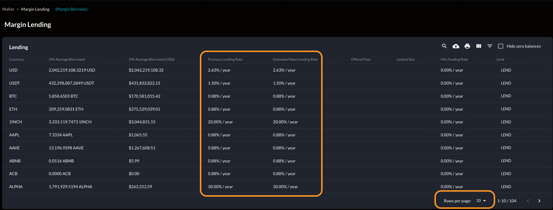553x210 pixels.
Task: Click LEND for ABNB row
Action: click(506, 161)
